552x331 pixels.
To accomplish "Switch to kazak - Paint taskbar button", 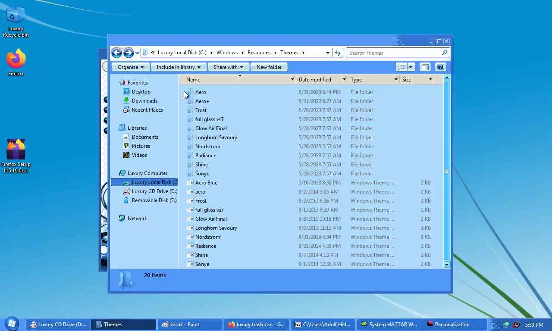I will pyautogui.click(x=190, y=325).
